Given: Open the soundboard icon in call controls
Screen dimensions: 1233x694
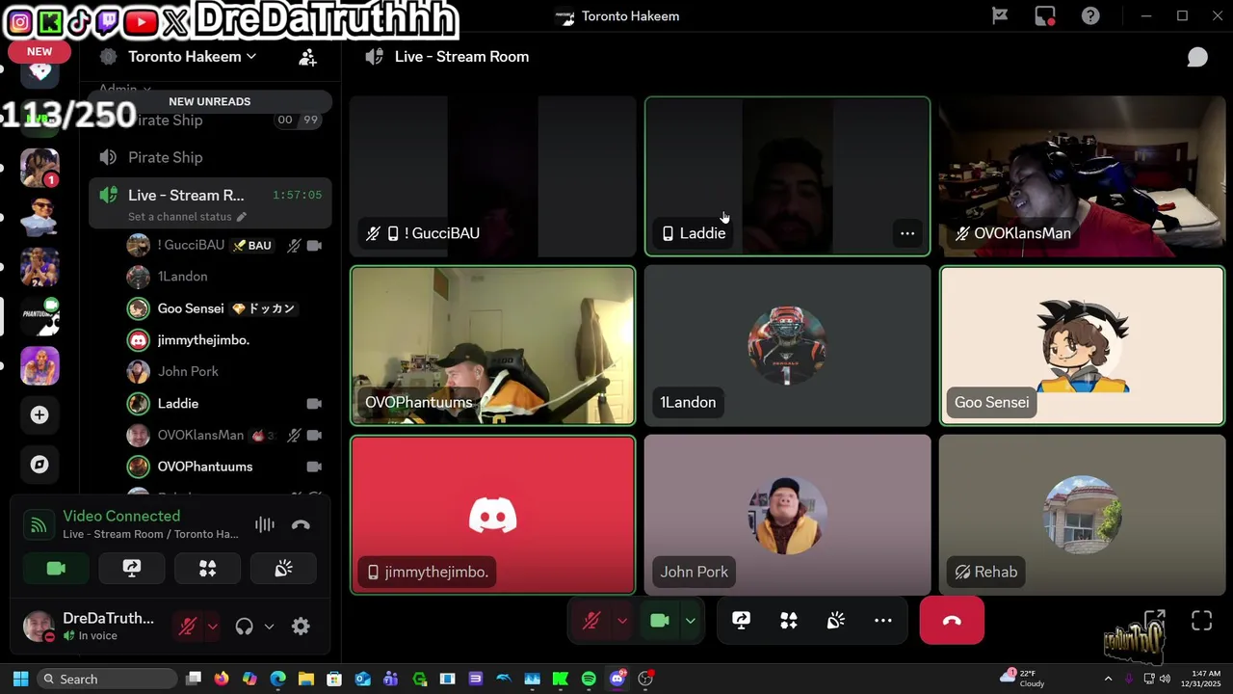Looking at the screenshot, I should (835, 621).
